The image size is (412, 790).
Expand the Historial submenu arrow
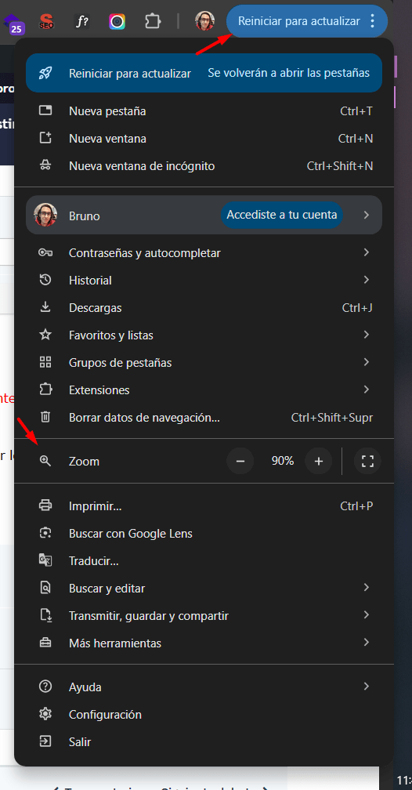tap(366, 280)
